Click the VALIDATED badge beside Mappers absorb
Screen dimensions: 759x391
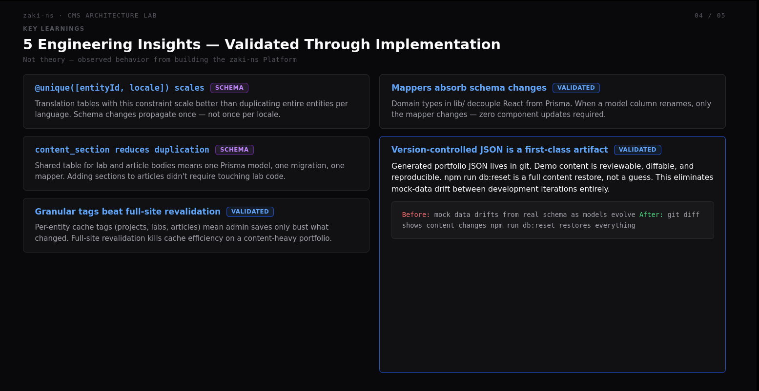click(x=576, y=88)
